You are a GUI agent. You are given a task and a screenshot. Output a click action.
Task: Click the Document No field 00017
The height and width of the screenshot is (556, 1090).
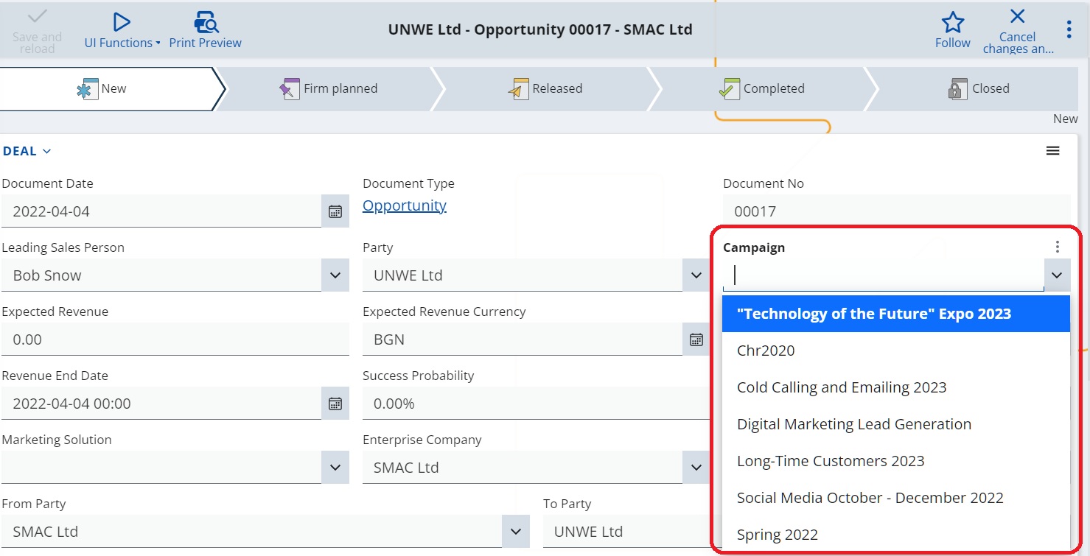coord(896,211)
